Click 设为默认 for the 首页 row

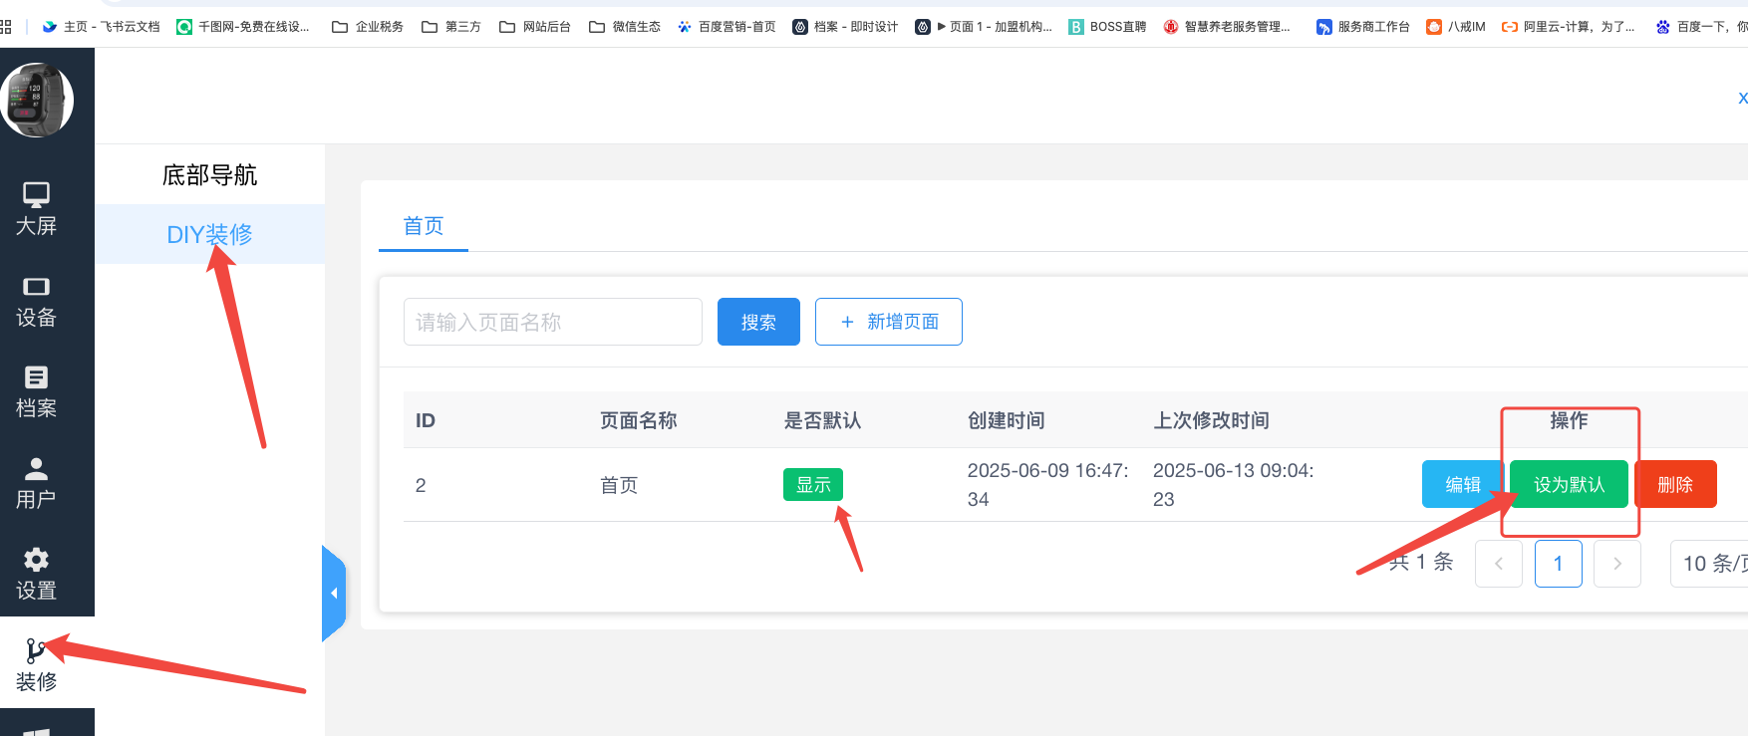click(x=1569, y=484)
